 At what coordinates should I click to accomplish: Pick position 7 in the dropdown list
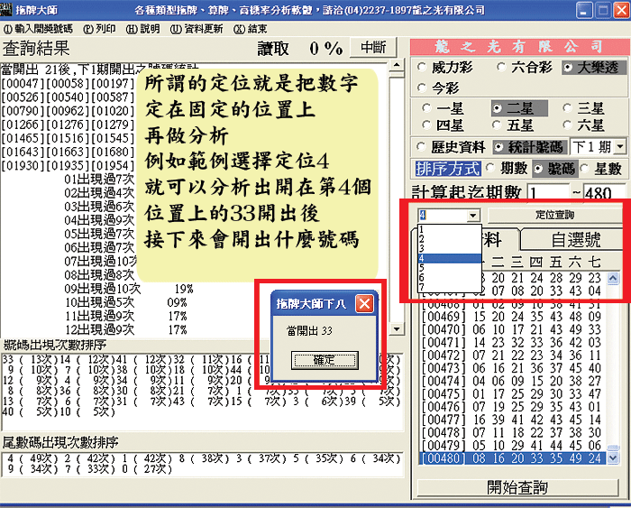click(450, 287)
